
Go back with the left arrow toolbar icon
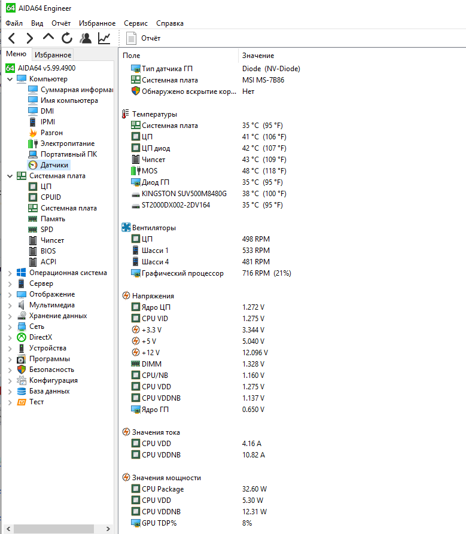(x=12, y=38)
